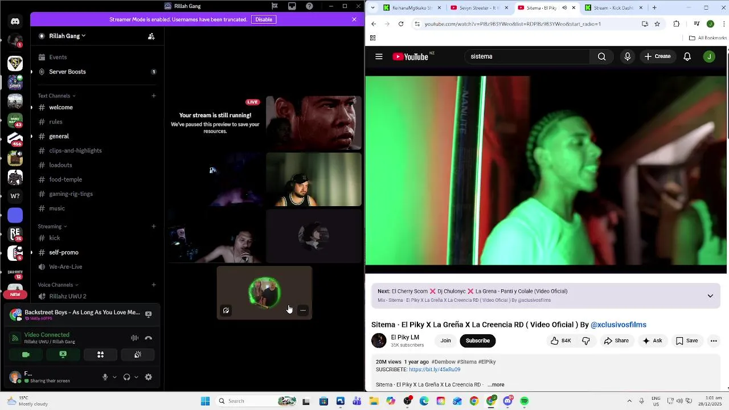The height and width of the screenshot is (410, 729).
Task: Dislike the Sitema video
Action: [x=585, y=341]
